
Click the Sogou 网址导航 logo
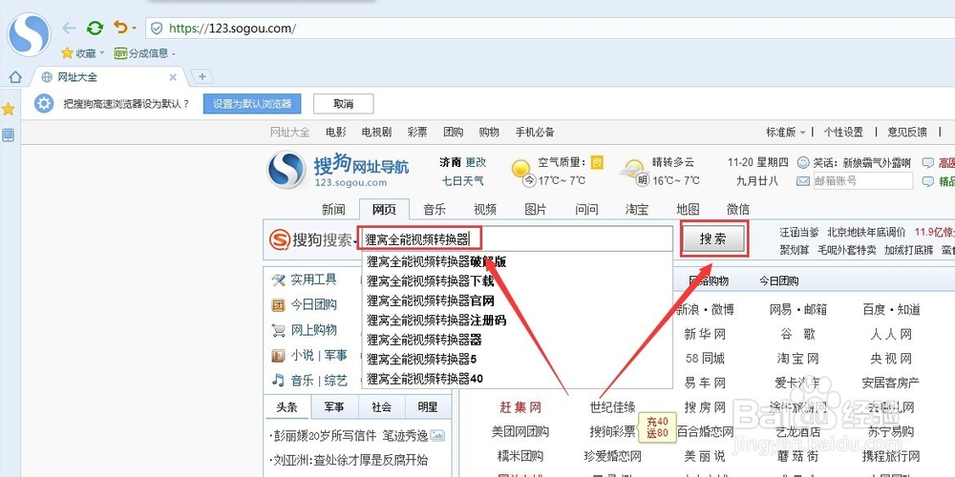[x=338, y=170]
